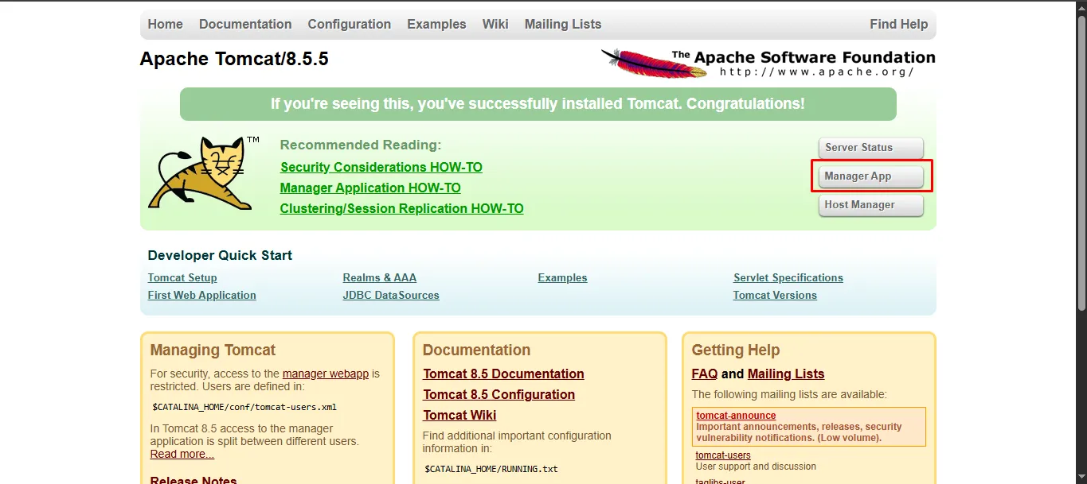This screenshot has height=484, width=1087.
Task: Click Find Help in the top bar
Action: pos(898,24)
